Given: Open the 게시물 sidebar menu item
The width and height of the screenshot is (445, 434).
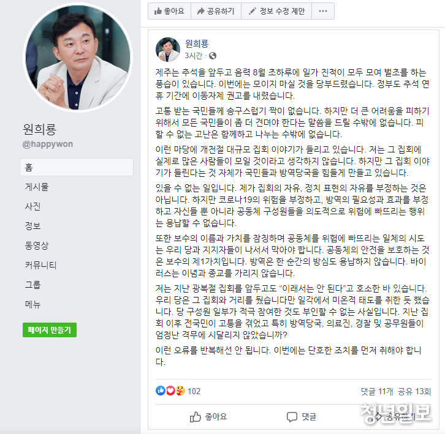Looking at the screenshot, I should click(37, 187).
